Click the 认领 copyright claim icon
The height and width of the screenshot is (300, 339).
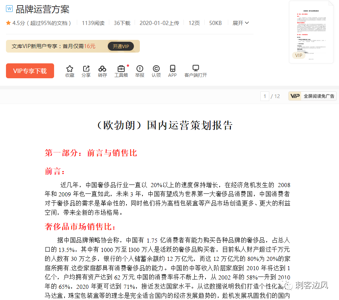(156, 69)
